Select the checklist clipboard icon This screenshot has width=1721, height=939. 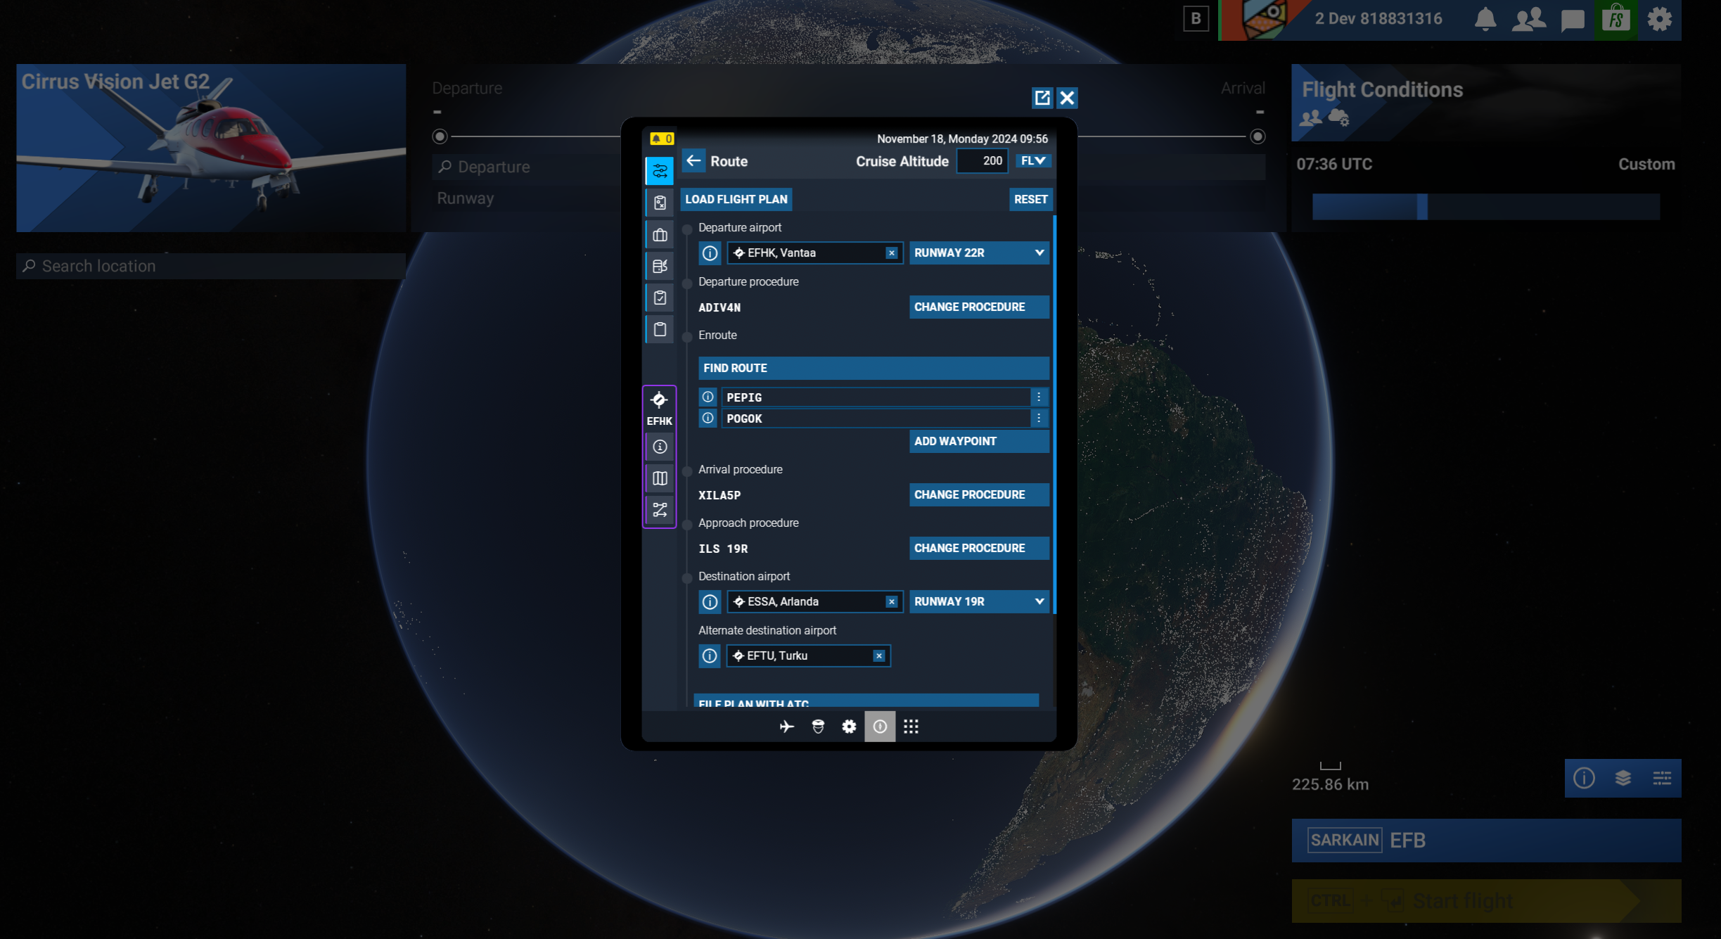tap(659, 297)
